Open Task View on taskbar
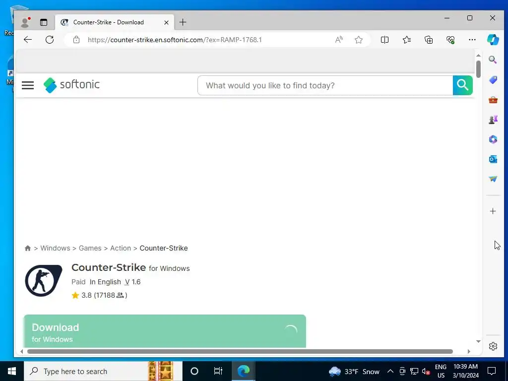508x381 pixels. (218, 371)
